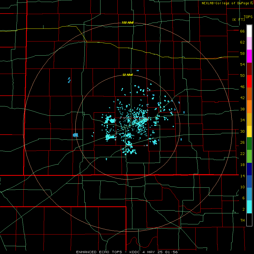The width and height of the screenshot is (254, 254).
Task: Click the light steel-blue legend swatch
Action: (249, 194)
